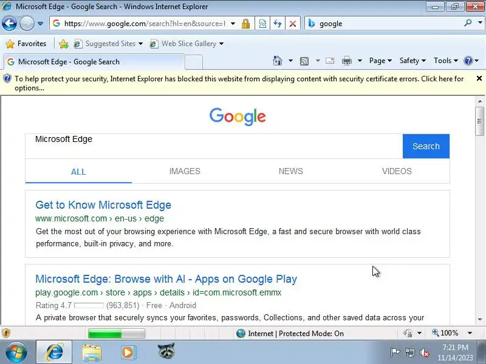Screen dimensions: 486x364
Task: Click the status bar security shield icon
Action: click(x=6, y=333)
